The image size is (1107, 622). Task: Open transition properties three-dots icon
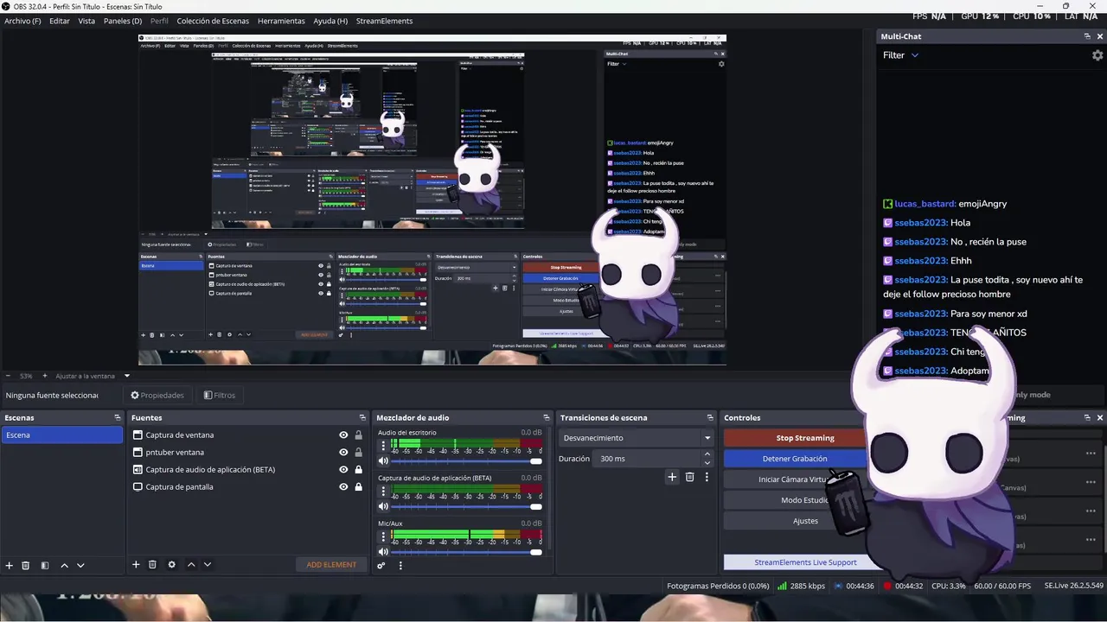707,476
